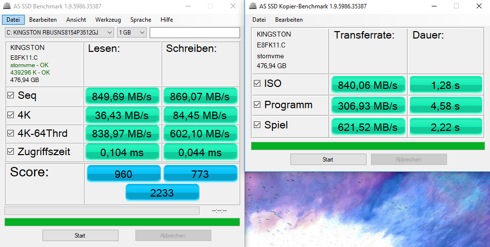Open Bearbeiten menu in AS SSD Benchmark window

coord(43,20)
